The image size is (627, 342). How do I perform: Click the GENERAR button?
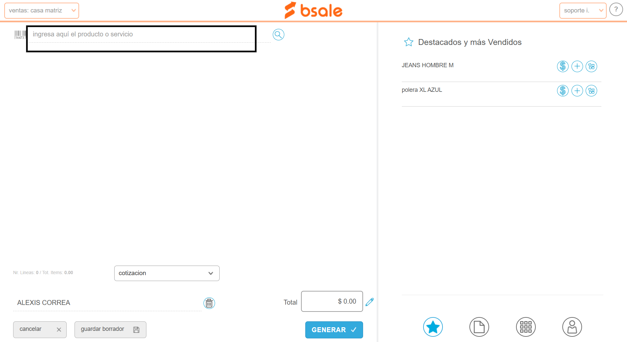[x=334, y=330]
